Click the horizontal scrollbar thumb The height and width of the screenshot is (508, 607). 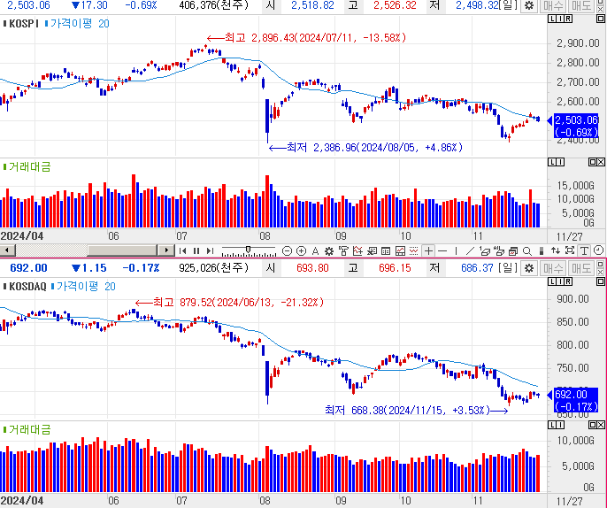click(122, 250)
